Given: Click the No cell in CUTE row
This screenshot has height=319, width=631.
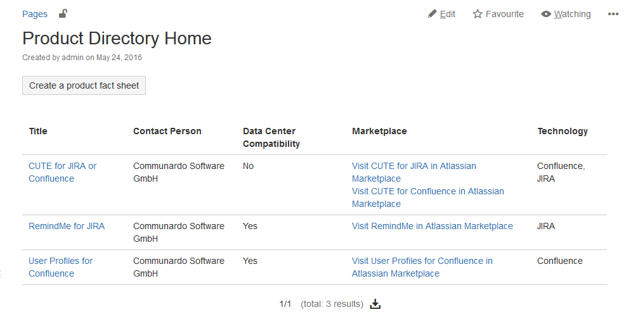Looking at the screenshot, I should tap(248, 166).
